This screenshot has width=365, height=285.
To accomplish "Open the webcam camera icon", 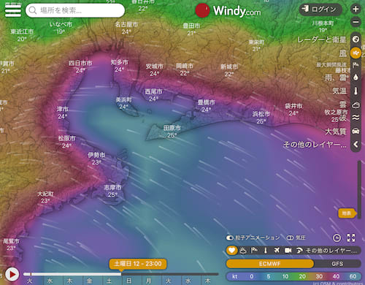I will pyautogui.click(x=288, y=251).
